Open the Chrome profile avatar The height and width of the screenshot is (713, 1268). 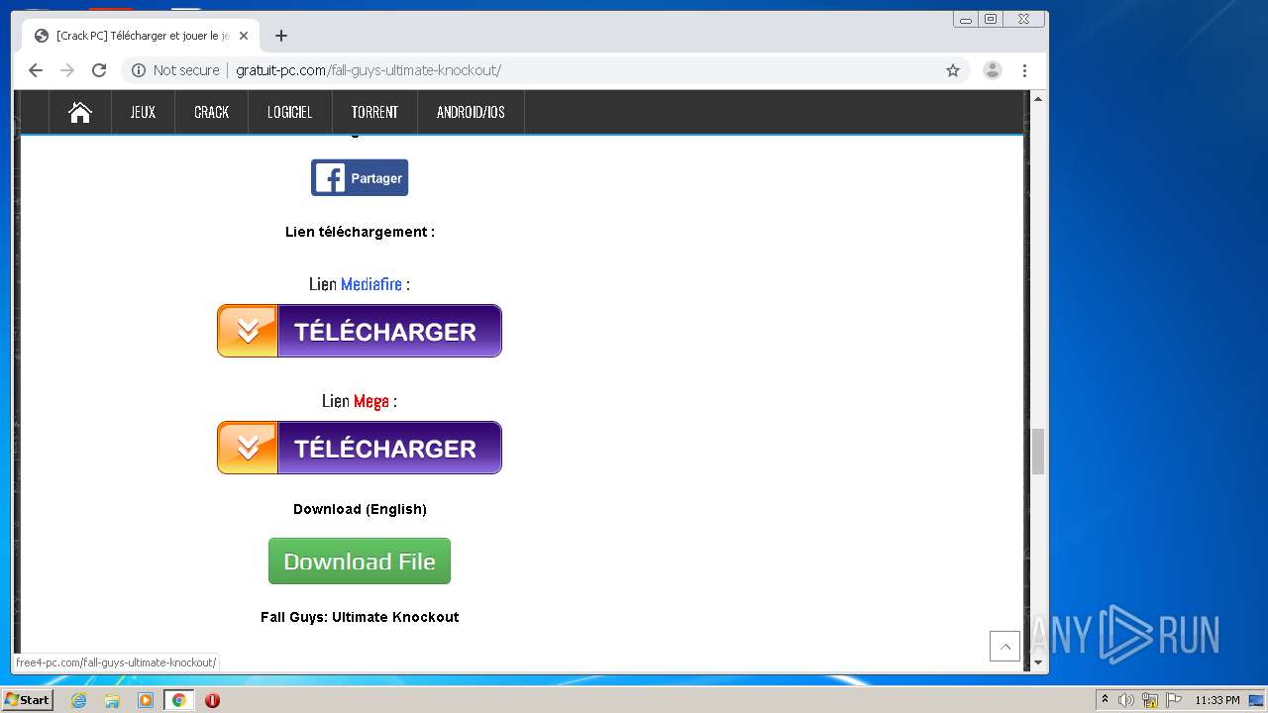click(992, 70)
